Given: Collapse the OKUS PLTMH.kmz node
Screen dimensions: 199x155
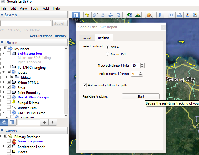Looking at the screenshot, I should coord(4,112).
